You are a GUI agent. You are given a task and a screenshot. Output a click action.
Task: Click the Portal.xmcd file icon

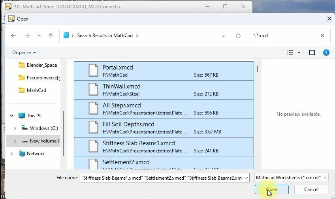coord(93,70)
